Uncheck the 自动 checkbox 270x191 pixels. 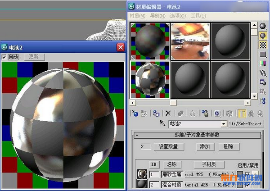tap(4, 57)
